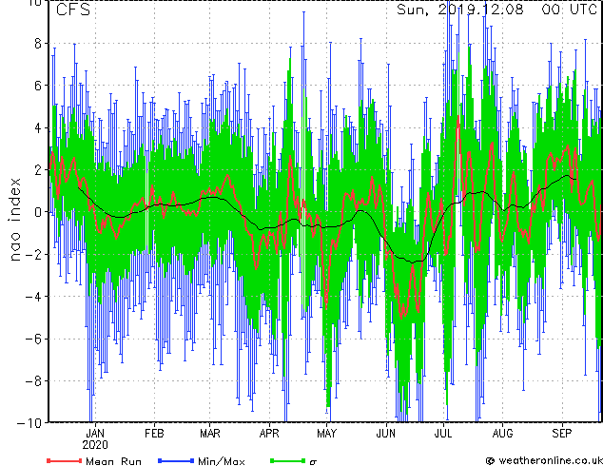
Task: Click the APR x-axis label
Action: [x=269, y=434]
